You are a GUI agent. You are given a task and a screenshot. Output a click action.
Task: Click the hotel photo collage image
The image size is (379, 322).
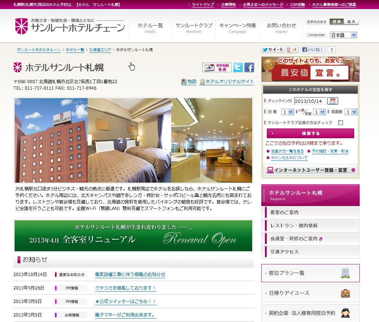tap(133, 140)
